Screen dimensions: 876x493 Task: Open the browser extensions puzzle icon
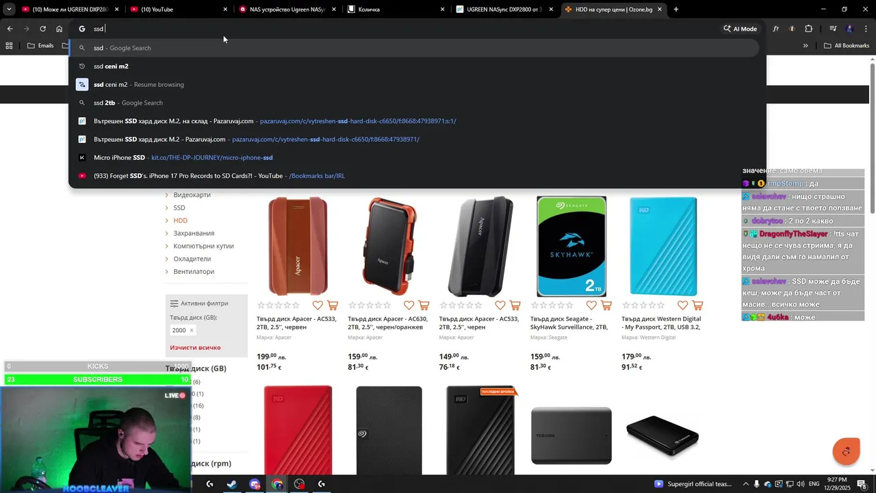tap(808, 29)
